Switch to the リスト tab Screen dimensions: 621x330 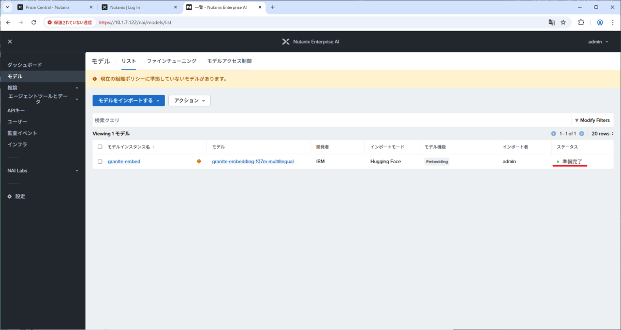point(128,61)
